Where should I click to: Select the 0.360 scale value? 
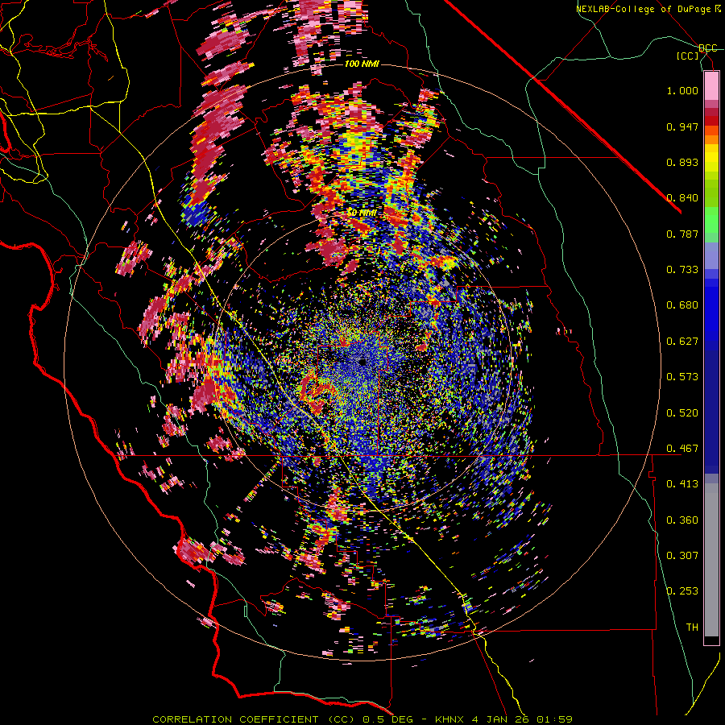[x=682, y=520]
